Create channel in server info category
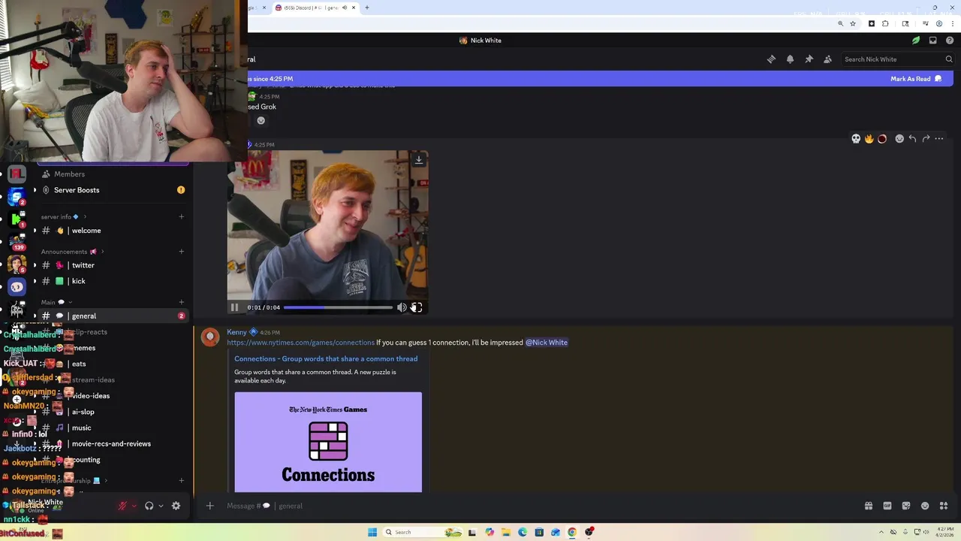The height and width of the screenshot is (541, 961). point(181,216)
